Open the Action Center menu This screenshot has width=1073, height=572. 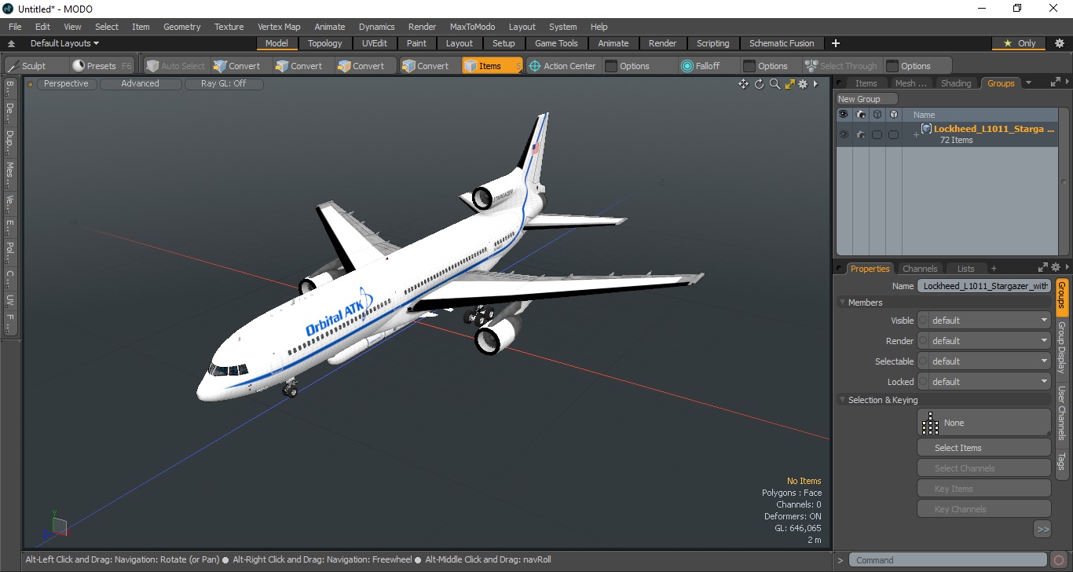[562, 66]
